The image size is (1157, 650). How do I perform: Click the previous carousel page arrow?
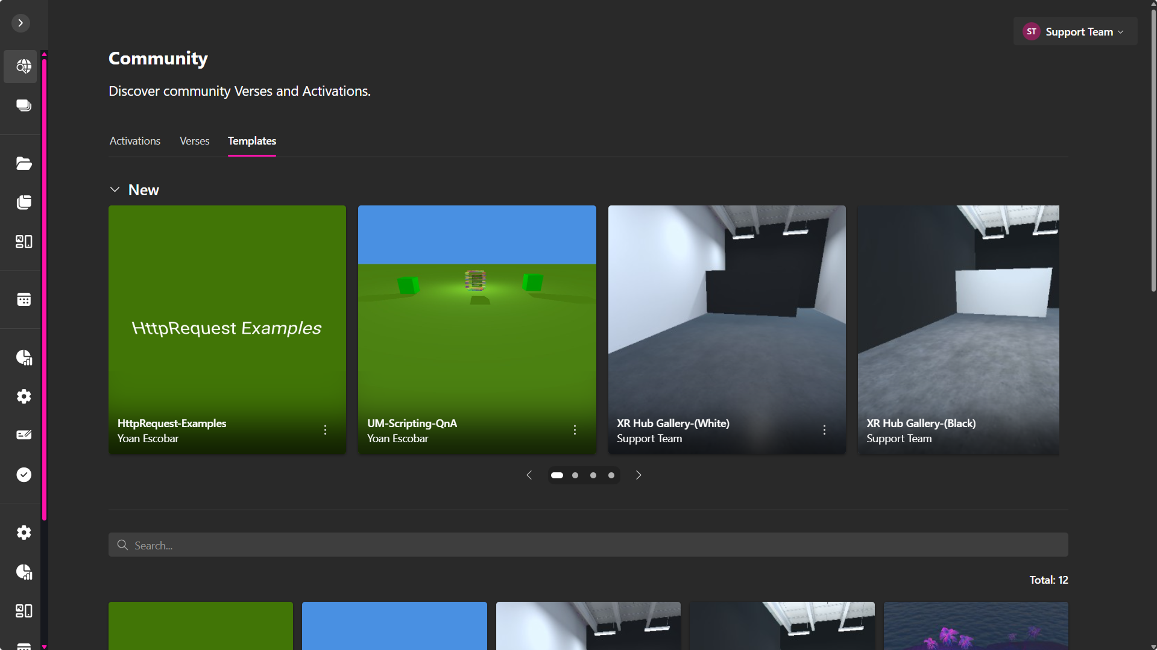tap(529, 475)
